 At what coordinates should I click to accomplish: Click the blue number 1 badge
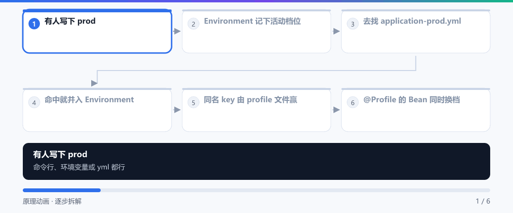coord(34,24)
